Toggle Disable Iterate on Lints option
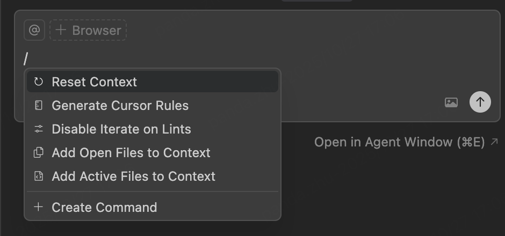The image size is (505, 236). (121, 129)
